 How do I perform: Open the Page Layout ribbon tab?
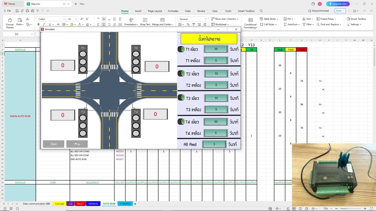tap(155, 11)
